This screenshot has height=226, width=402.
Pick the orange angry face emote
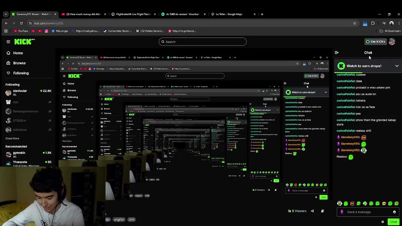(x=352, y=203)
